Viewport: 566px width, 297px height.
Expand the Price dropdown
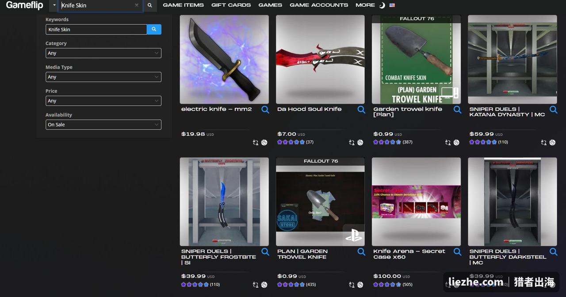(103, 101)
